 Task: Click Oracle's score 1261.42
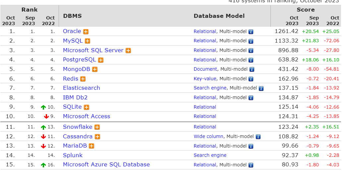[286, 31]
